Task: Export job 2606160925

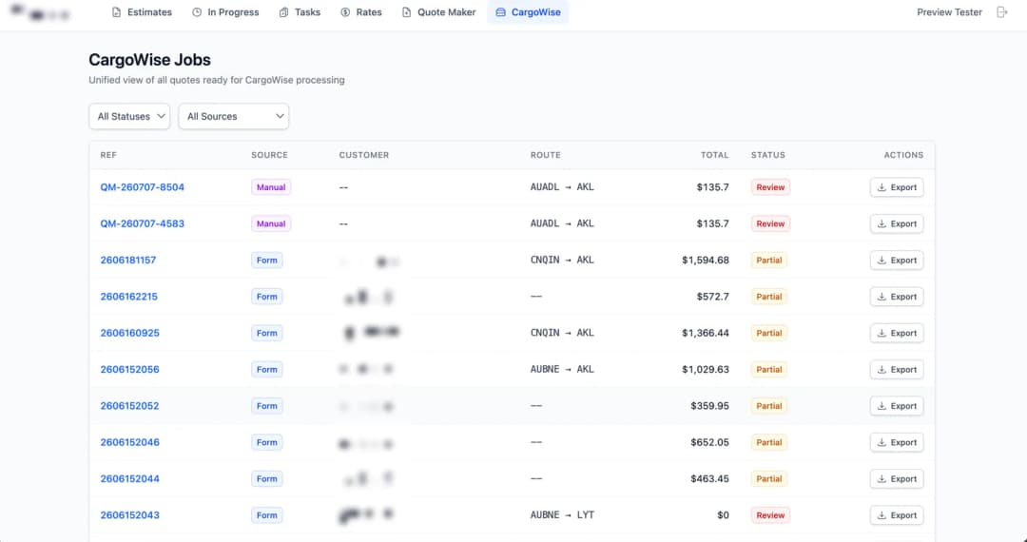Action: (897, 333)
